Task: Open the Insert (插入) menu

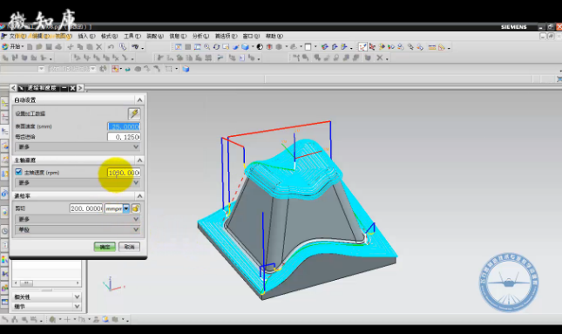Action: pyautogui.click(x=86, y=37)
